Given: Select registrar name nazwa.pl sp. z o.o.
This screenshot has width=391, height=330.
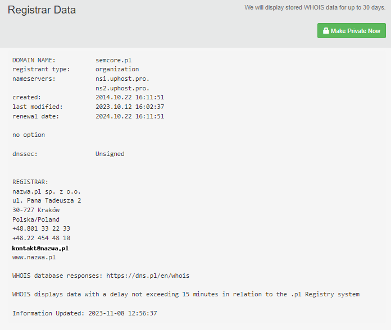Looking at the screenshot, I should coord(47,191).
